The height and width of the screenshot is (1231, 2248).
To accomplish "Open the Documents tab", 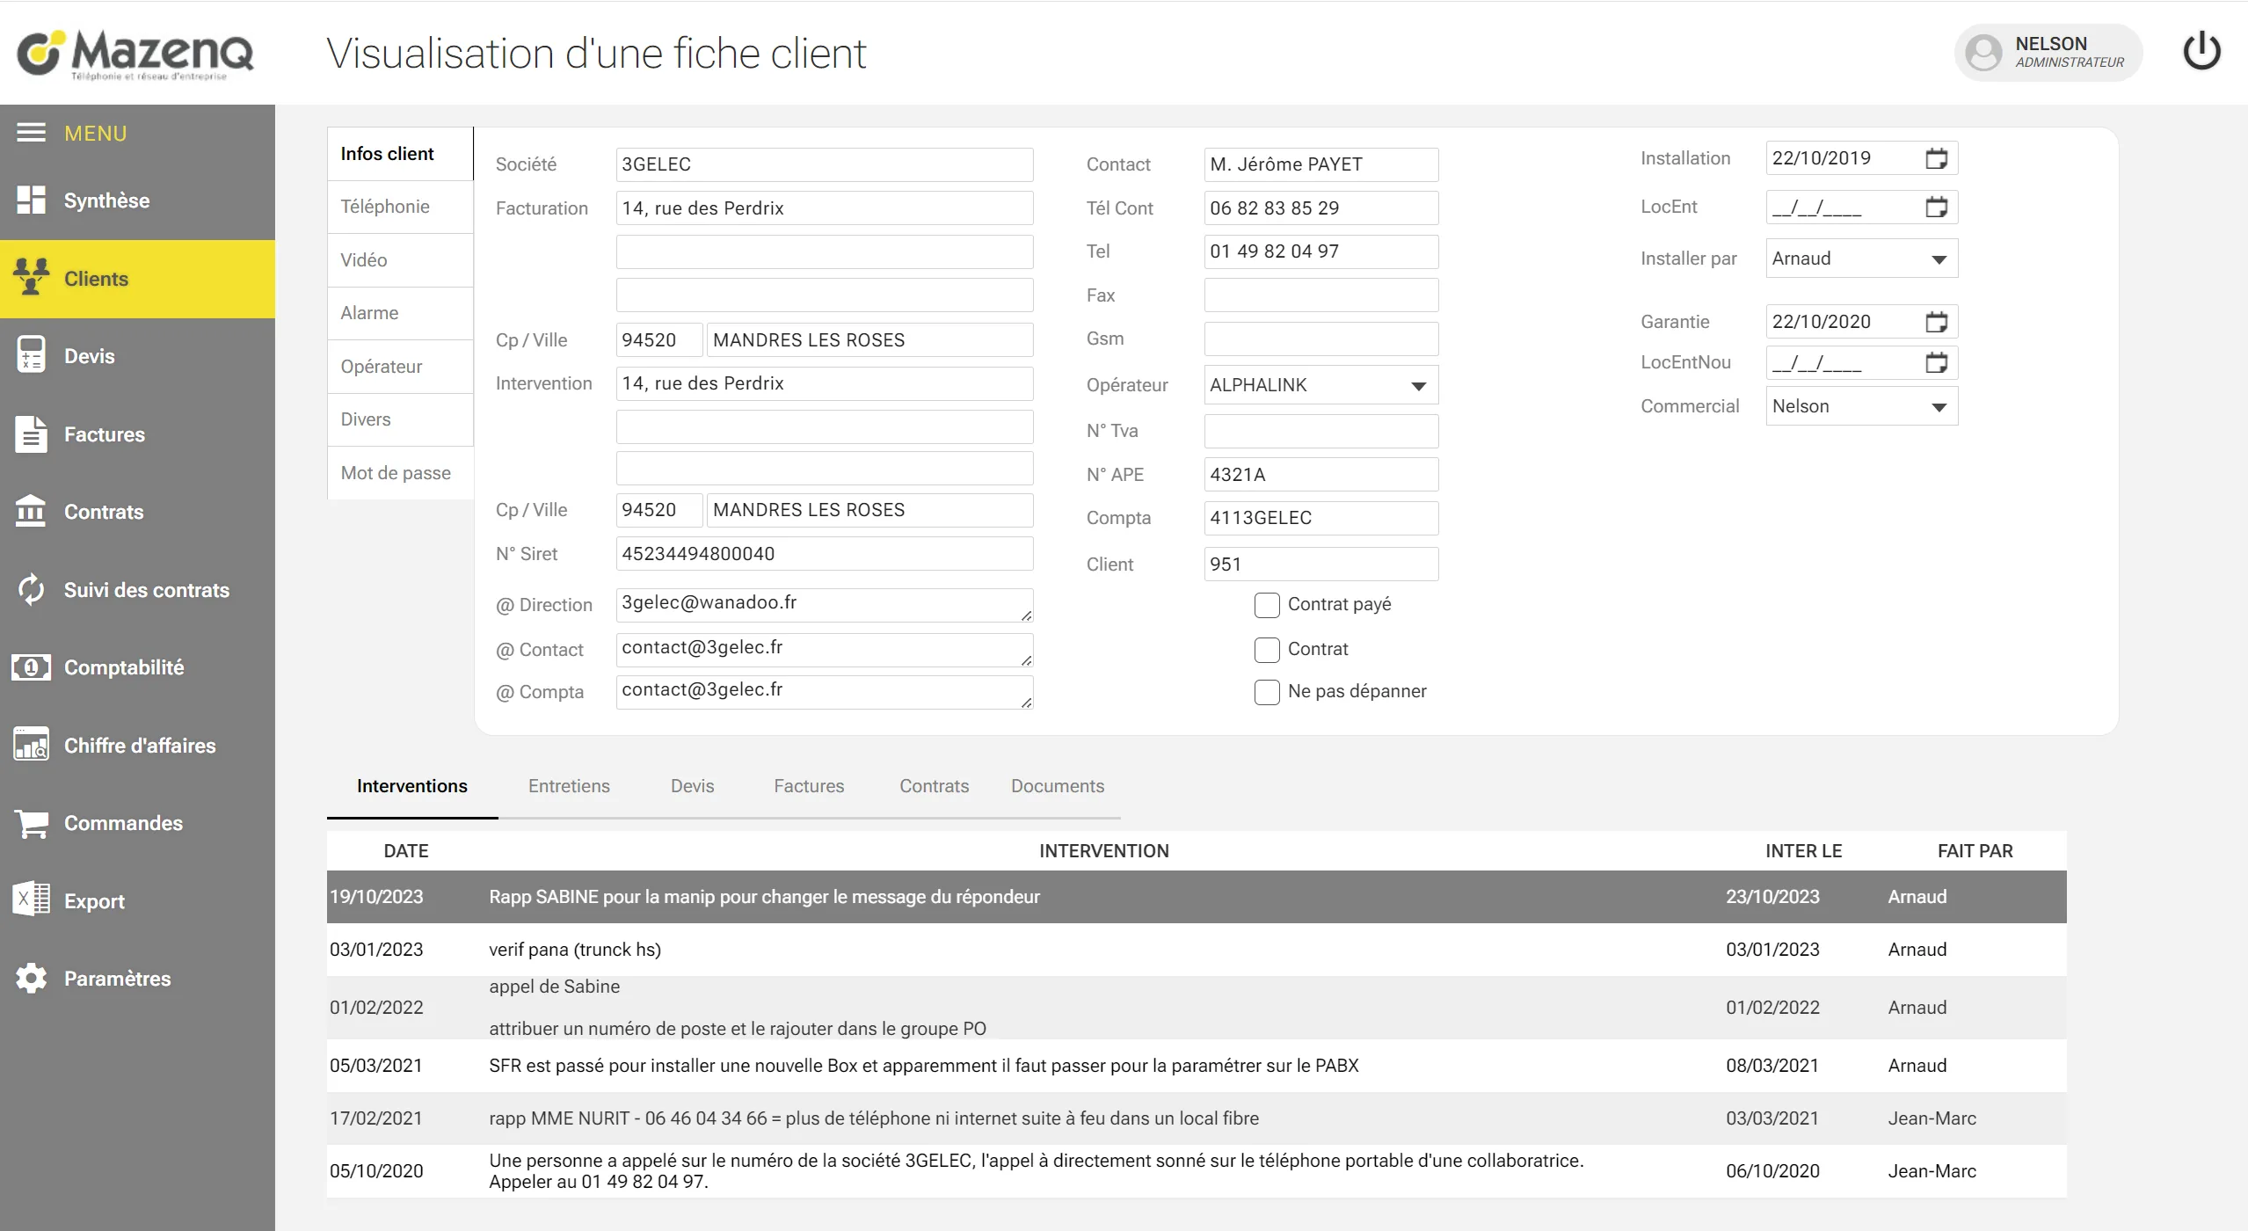I will coord(1057,786).
